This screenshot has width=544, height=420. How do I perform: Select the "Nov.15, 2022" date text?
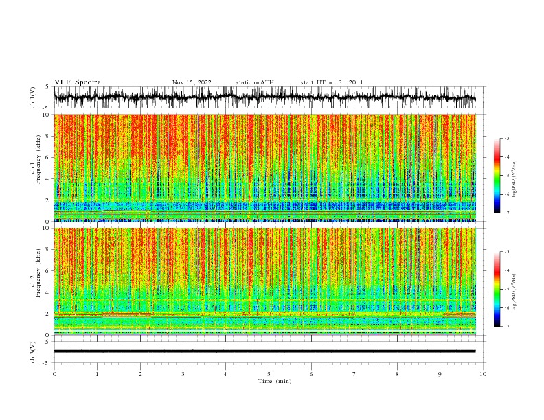[192, 82]
